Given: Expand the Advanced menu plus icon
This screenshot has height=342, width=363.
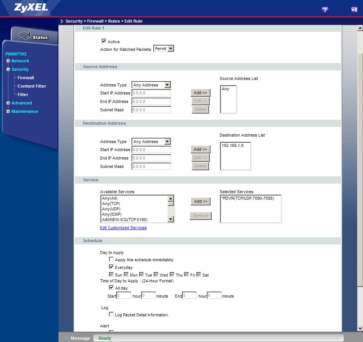Looking at the screenshot, I should tap(8, 103).
